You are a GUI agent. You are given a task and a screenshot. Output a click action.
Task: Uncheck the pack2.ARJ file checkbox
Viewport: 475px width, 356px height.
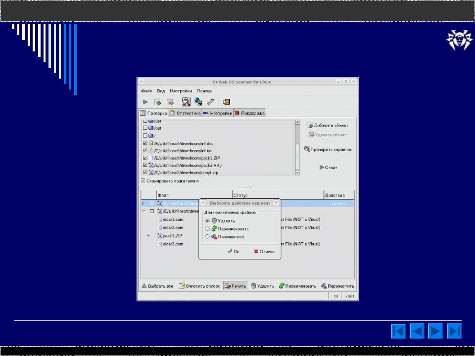(x=145, y=165)
